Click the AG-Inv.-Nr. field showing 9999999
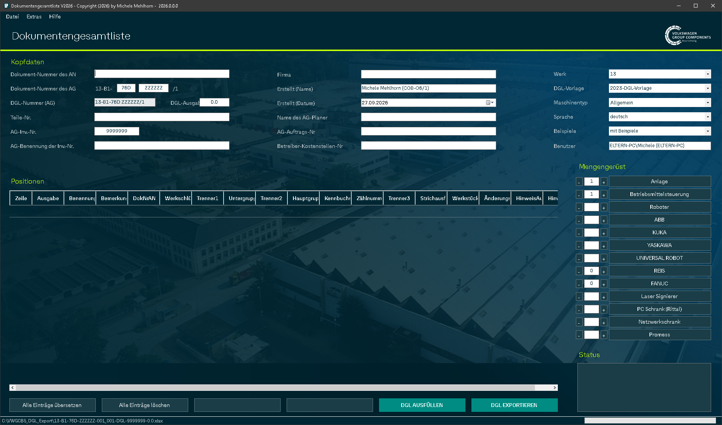The width and height of the screenshot is (722, 425). coord(117,131)
